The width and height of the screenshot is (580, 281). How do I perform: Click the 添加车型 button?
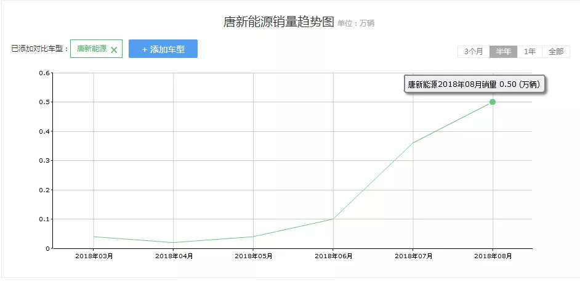coord(163,49)
